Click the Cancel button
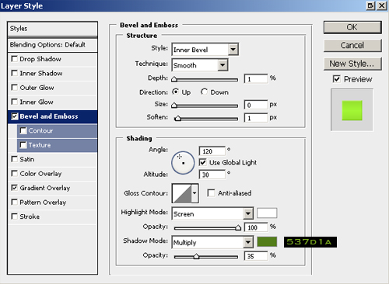This screenshot has width=389, height=284. pos(352,46)
